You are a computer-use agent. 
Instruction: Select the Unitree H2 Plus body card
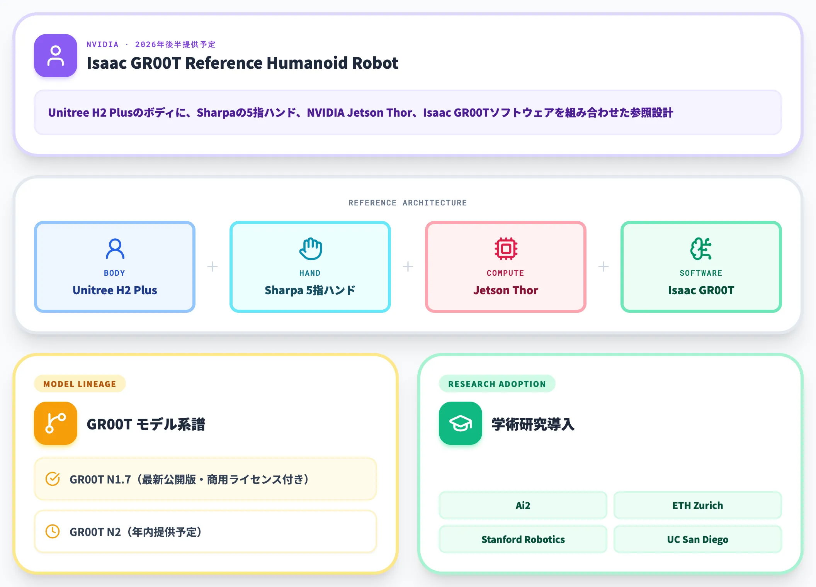(115, 267)
